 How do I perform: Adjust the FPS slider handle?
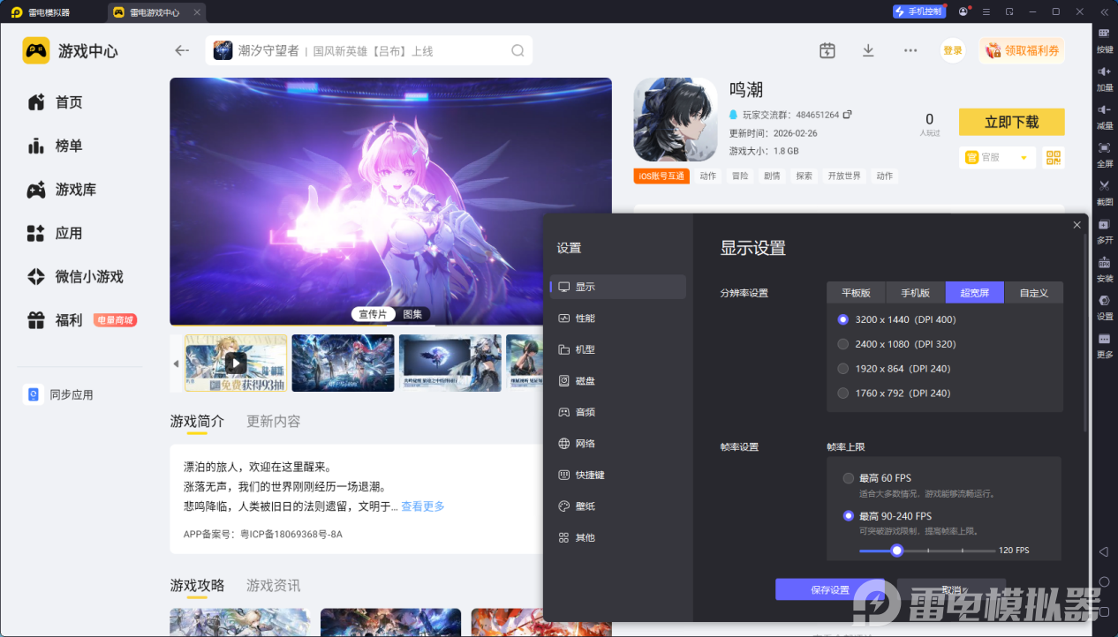click(x=897, y=551)
